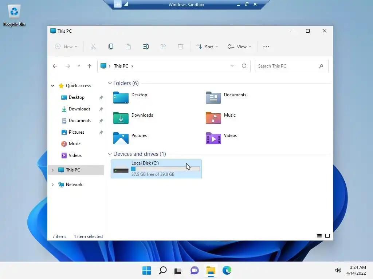The height and width of the screenshot is (279, 373).
Task: Select Music in Quick access sidebar
Action: click(x=74, y=144)
